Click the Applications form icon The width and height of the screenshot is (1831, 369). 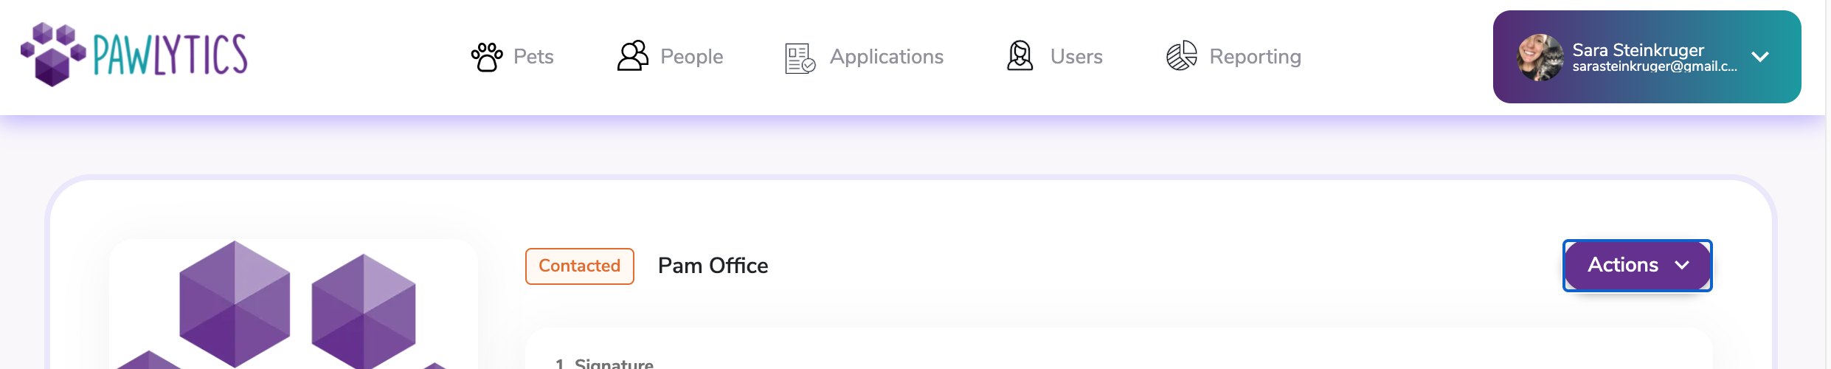800,58
